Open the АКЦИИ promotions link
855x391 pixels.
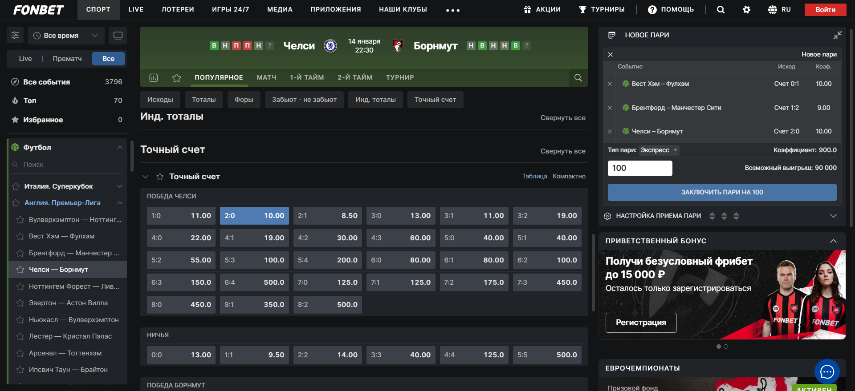point(542,10)
